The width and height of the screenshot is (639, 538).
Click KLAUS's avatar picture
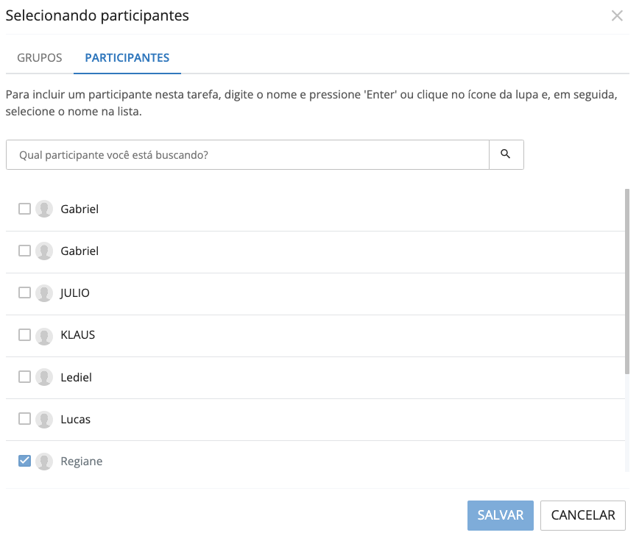click(x=44, y=334)
